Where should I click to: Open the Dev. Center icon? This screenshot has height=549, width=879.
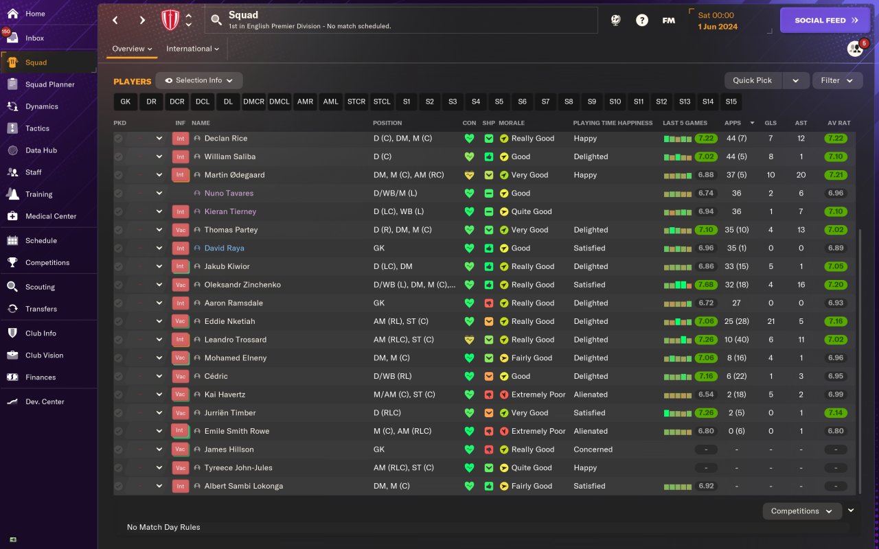[12, 402]
